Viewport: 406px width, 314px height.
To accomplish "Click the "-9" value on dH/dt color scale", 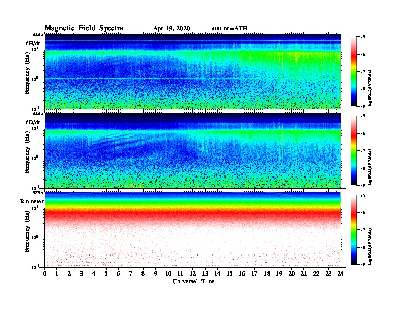I will [362, 106].
